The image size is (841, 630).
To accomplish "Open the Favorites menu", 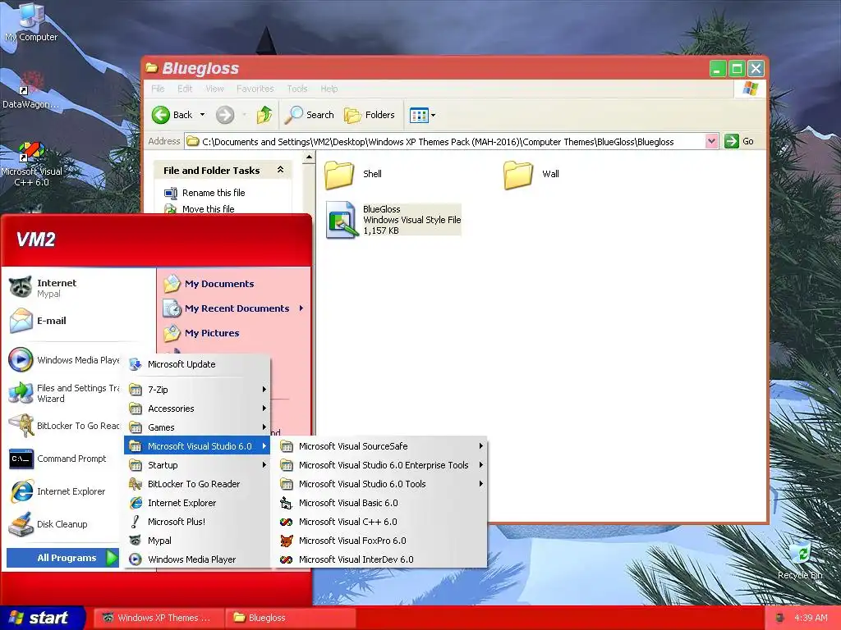I will click(255, 89).
